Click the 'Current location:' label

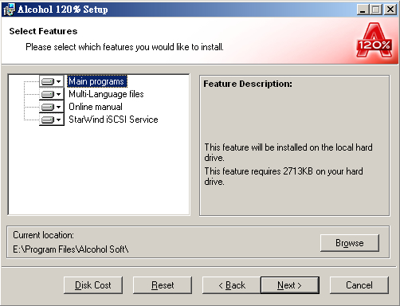coord(43,235)
